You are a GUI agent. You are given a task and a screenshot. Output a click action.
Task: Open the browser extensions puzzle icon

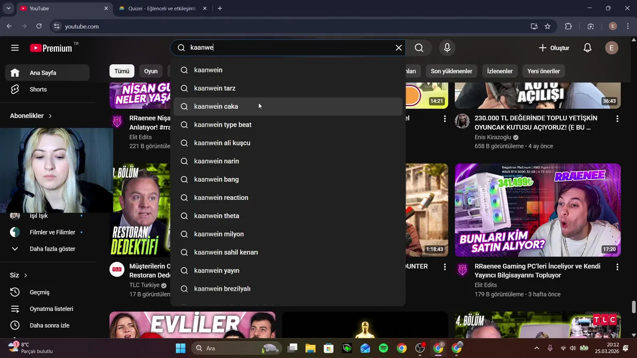tap(568, 26)
